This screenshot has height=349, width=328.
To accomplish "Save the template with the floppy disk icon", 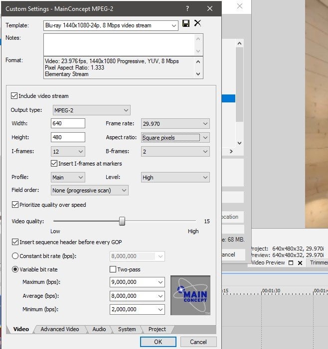I will click(186, 23).
